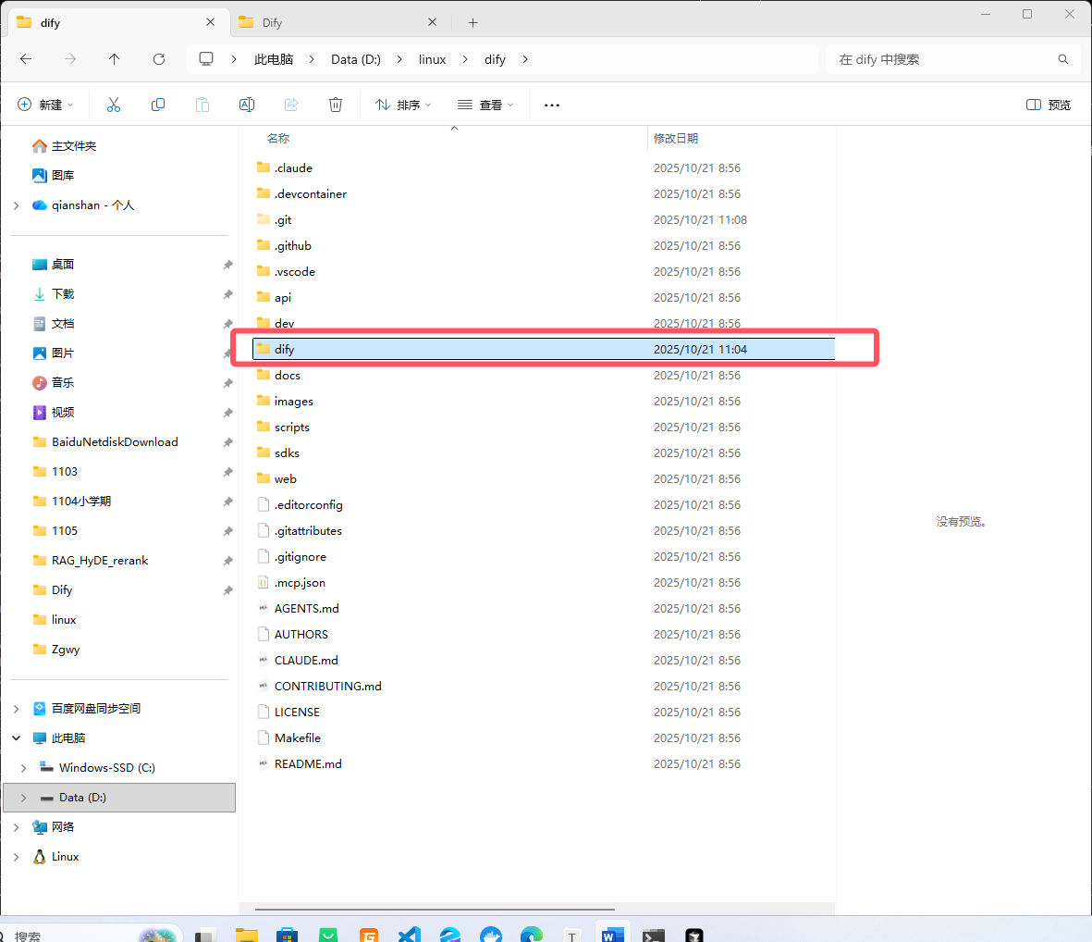Screen dimensions: 1092x942
Task: Click the Delete trash can icon
Action: click(336, 105)
